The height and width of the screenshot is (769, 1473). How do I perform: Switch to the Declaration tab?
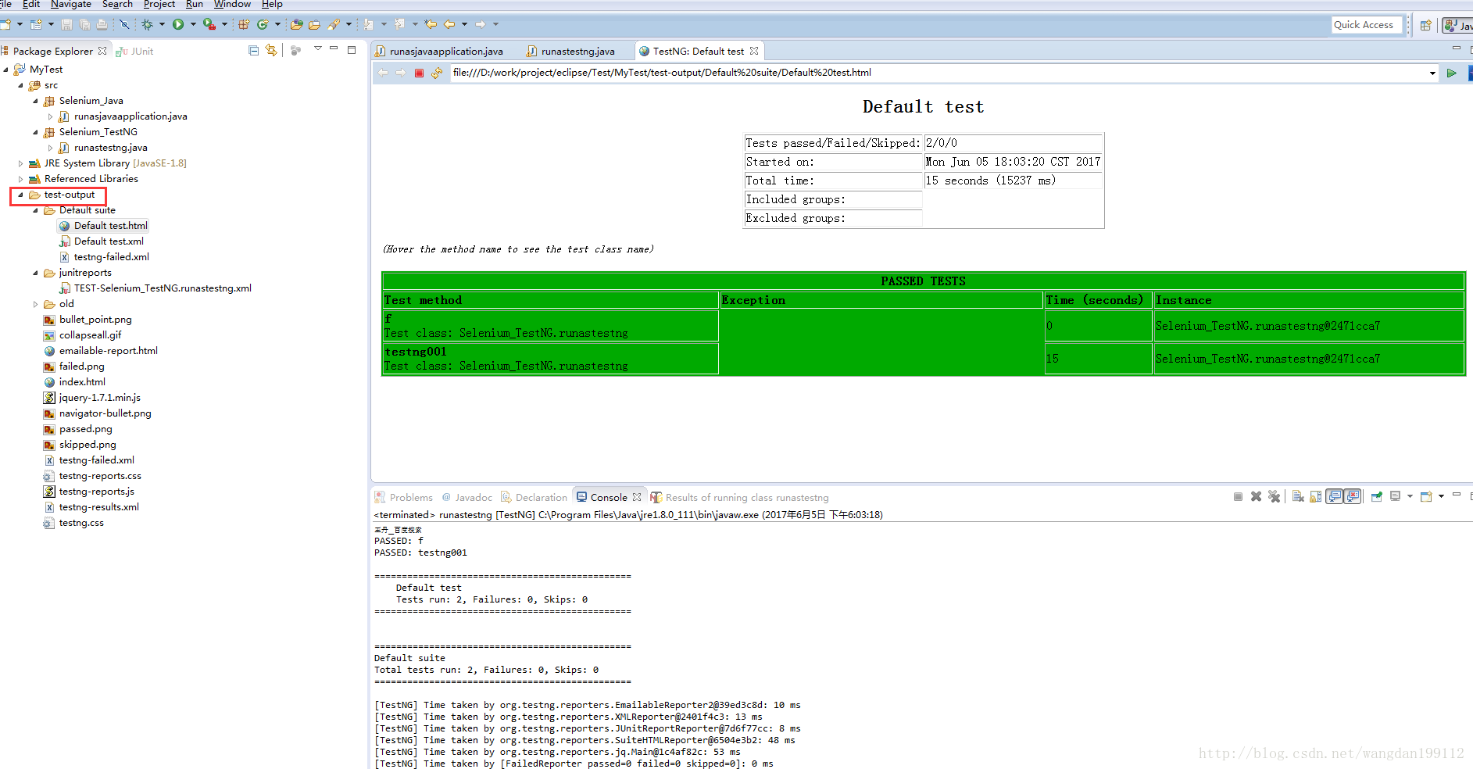coord(534,497)
